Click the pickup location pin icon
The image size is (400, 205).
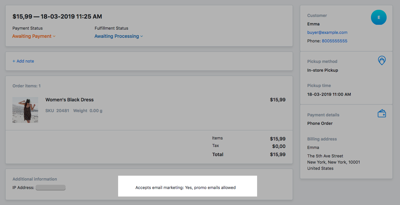pyautogui.click(x=382, y=60)
